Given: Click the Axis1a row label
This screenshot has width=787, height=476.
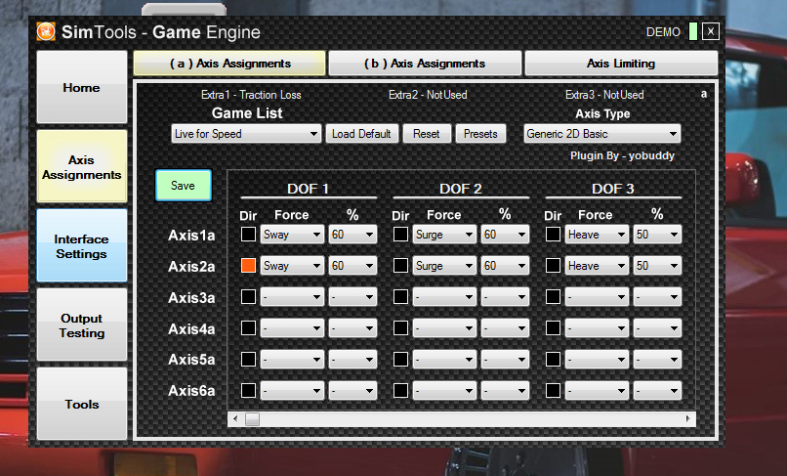Looking at the screenshot, I should [191, 236].
